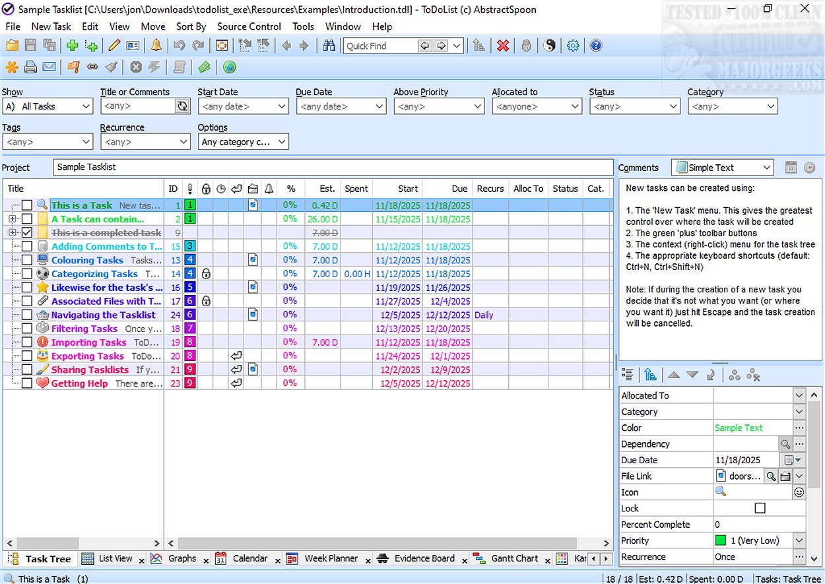Click the bell reminder toolbar icon
825x584 pixels.
coord(156,46)
